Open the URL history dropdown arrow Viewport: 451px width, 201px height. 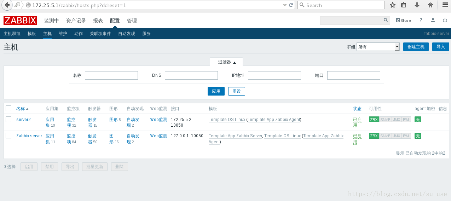click(x=285, y=5)
